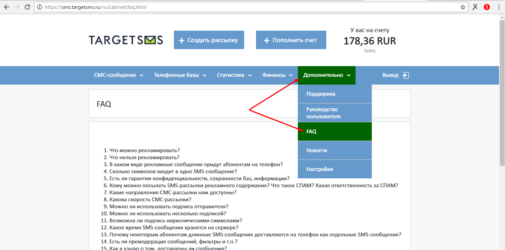Click question about СПАМ ответственность
Image resolution: width=505 pixels, height=250 pixels.
pos(254,185)
